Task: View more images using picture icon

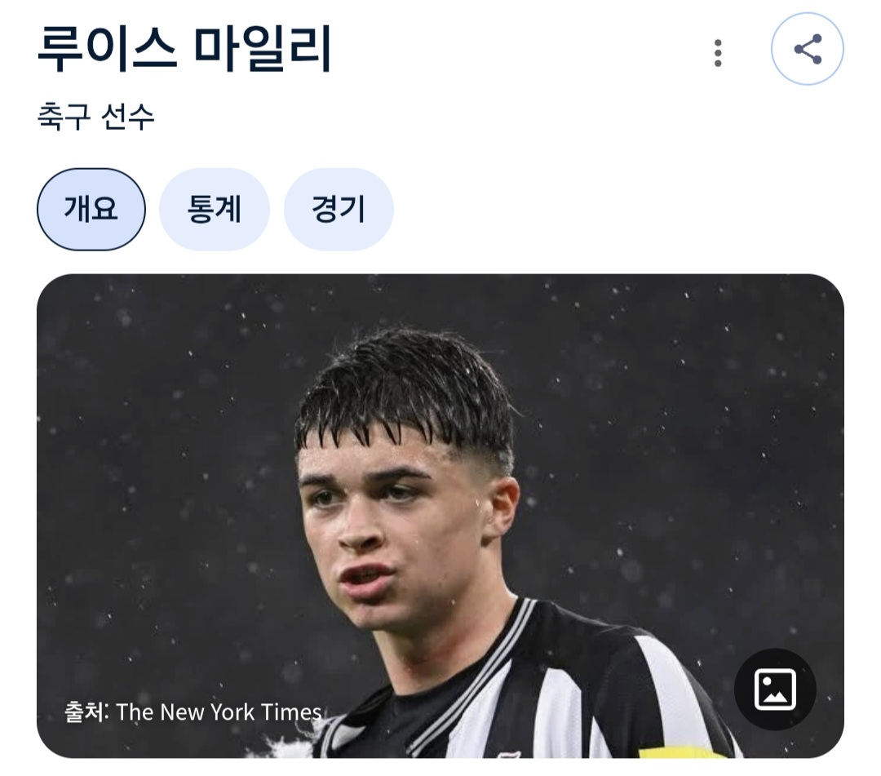Action: coord(775,689)
